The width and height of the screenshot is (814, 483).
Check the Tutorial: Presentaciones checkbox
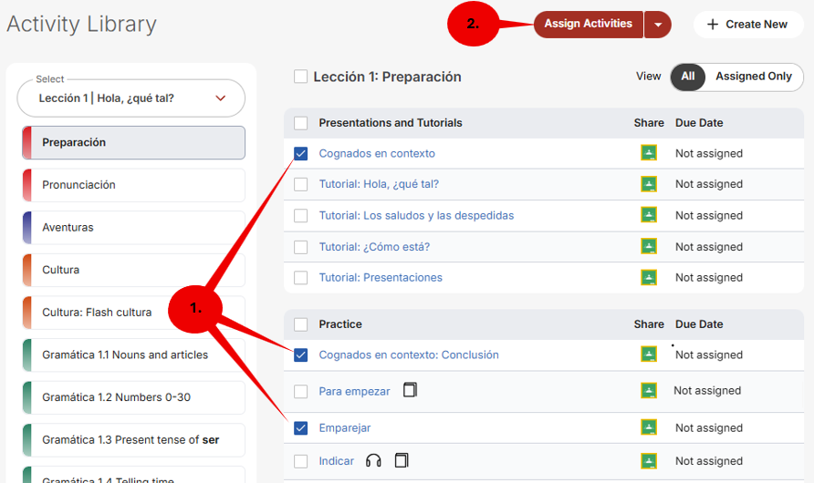[300, 278]
